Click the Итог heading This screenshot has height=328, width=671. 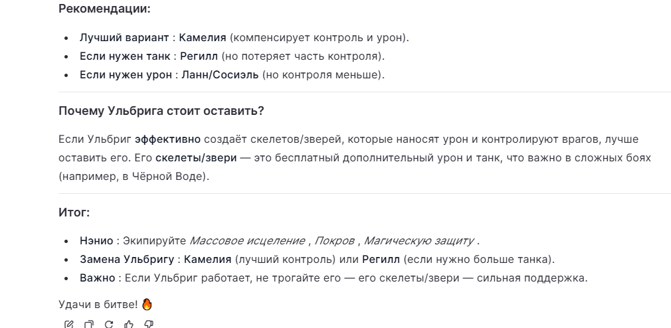(74, 212)
